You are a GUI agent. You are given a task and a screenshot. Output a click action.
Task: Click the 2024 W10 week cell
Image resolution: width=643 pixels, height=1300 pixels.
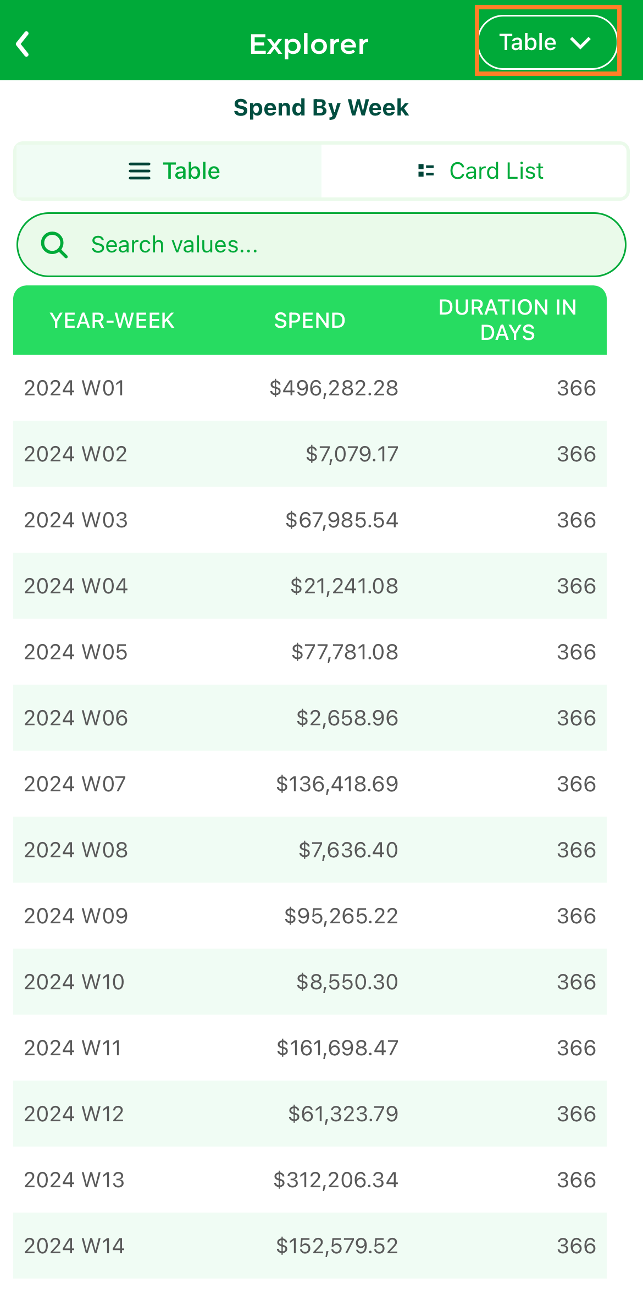click(x=74, y=982)
